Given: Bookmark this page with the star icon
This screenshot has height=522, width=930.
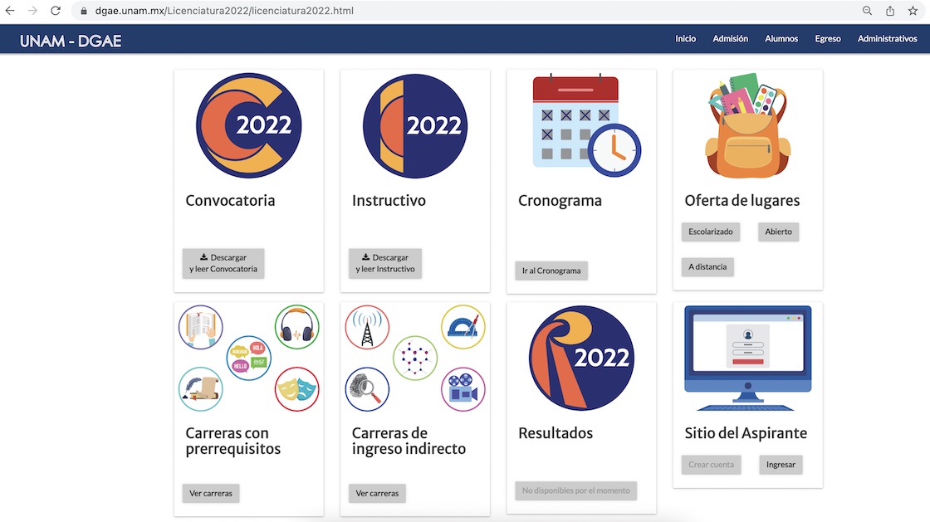Looking at the screenshot, I should coord(913,11).
